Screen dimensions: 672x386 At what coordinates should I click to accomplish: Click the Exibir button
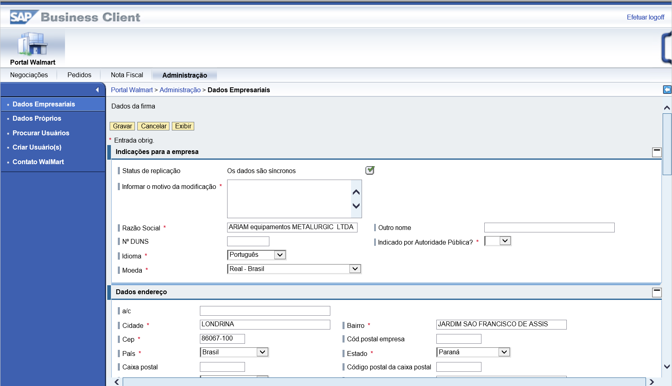point(183,126)
